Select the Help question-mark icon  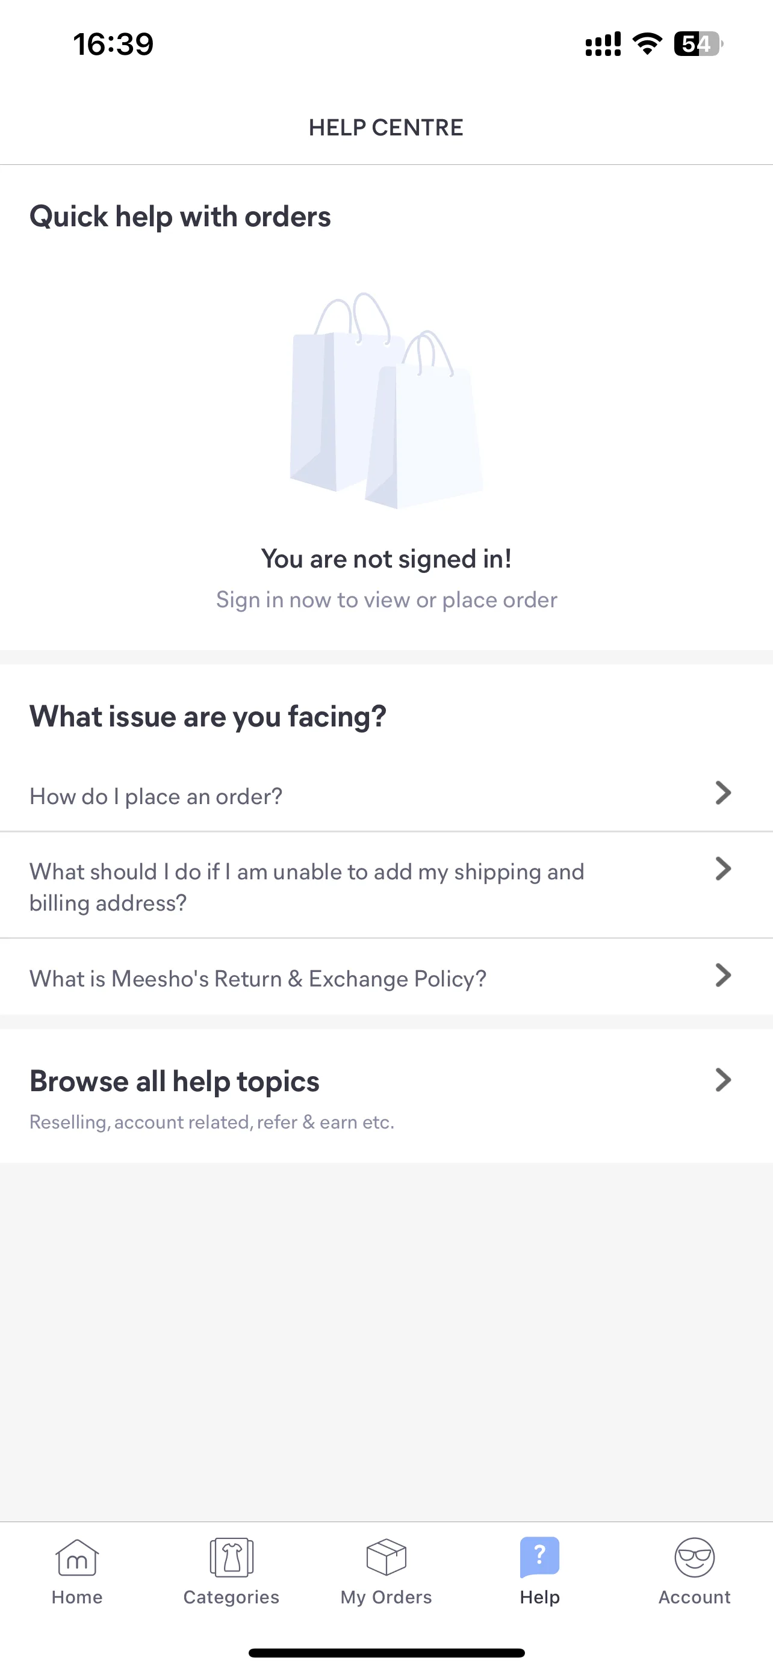[539, 1557]
